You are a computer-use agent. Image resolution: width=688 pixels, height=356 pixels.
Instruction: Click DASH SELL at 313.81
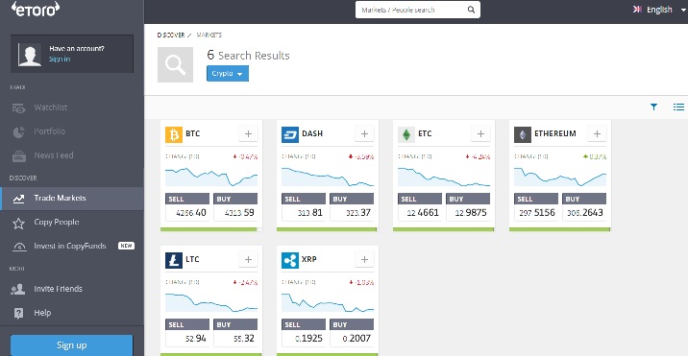point(304,206)
